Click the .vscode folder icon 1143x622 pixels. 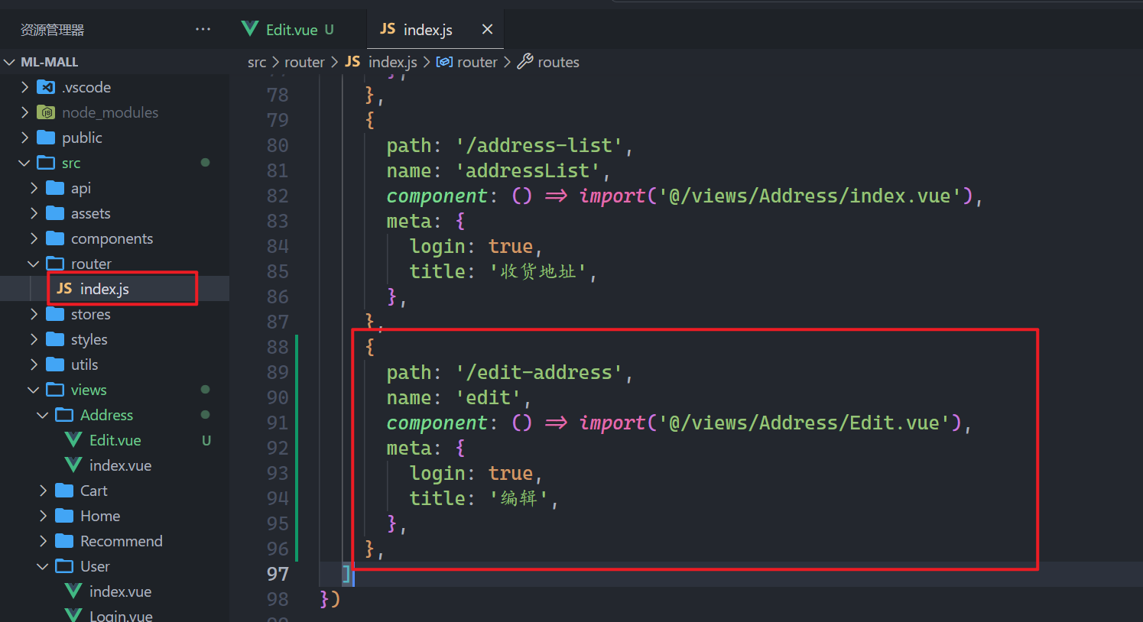coord(46,87)
